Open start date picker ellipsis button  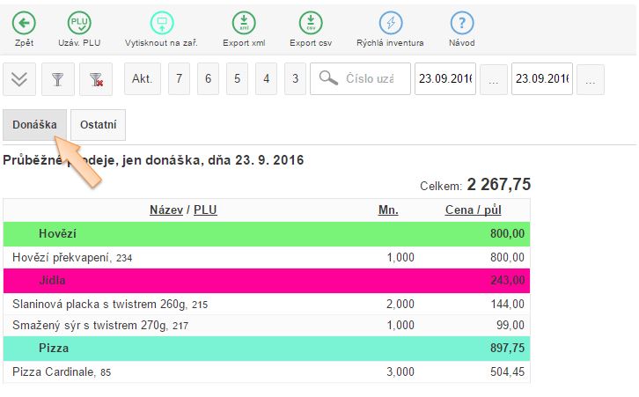[494, 79]
